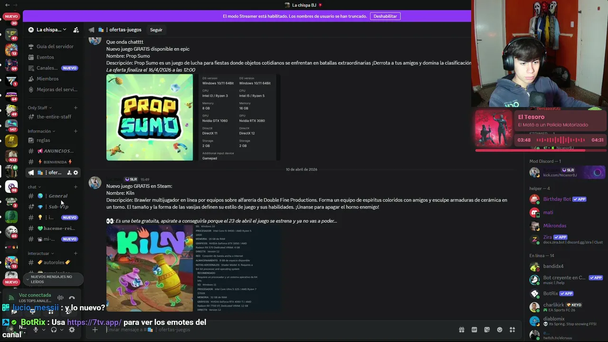Open the Prop Sumo system requirements image
The width and height of the screenshot is (608, 342).
[237, 117]
